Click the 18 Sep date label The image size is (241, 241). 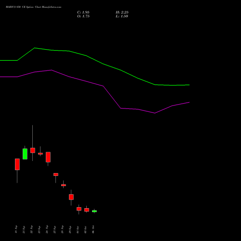coord(16,229)
